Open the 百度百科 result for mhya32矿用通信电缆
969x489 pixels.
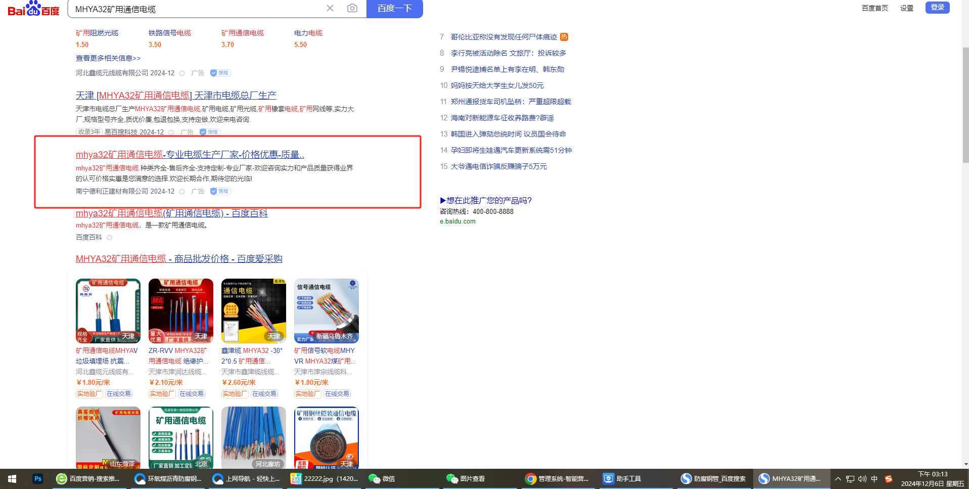172,213
